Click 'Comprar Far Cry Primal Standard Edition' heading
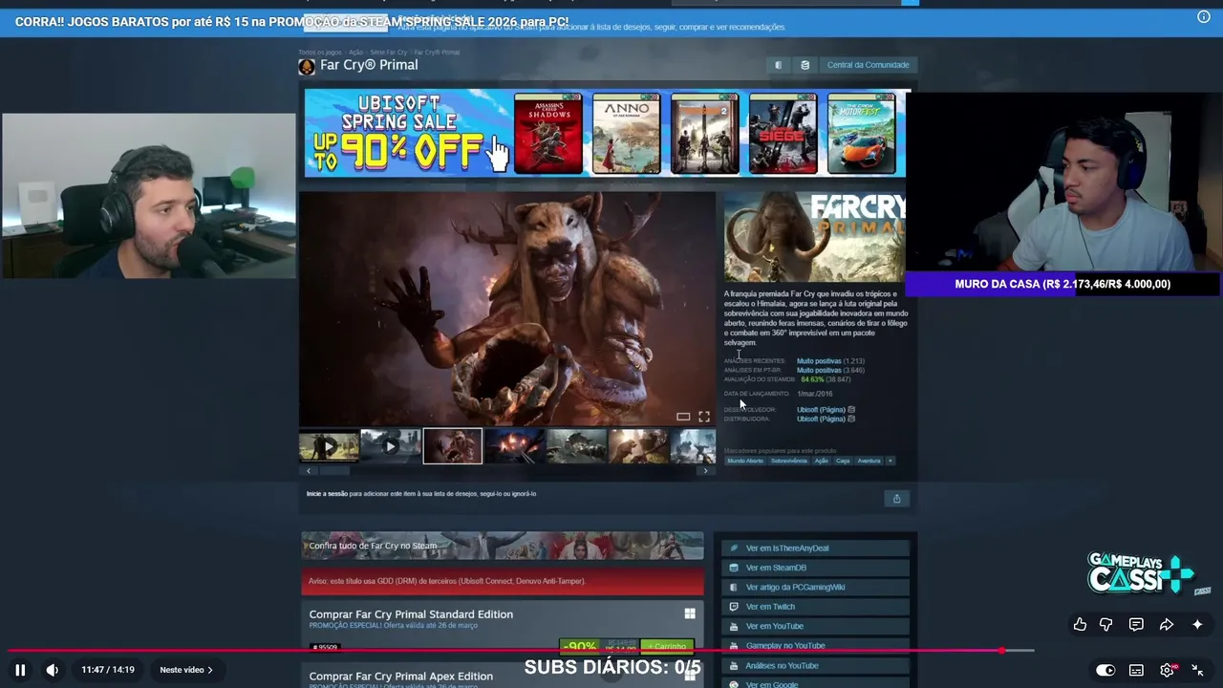Viewport: 1223px width, 688px height. pos(411,614)
